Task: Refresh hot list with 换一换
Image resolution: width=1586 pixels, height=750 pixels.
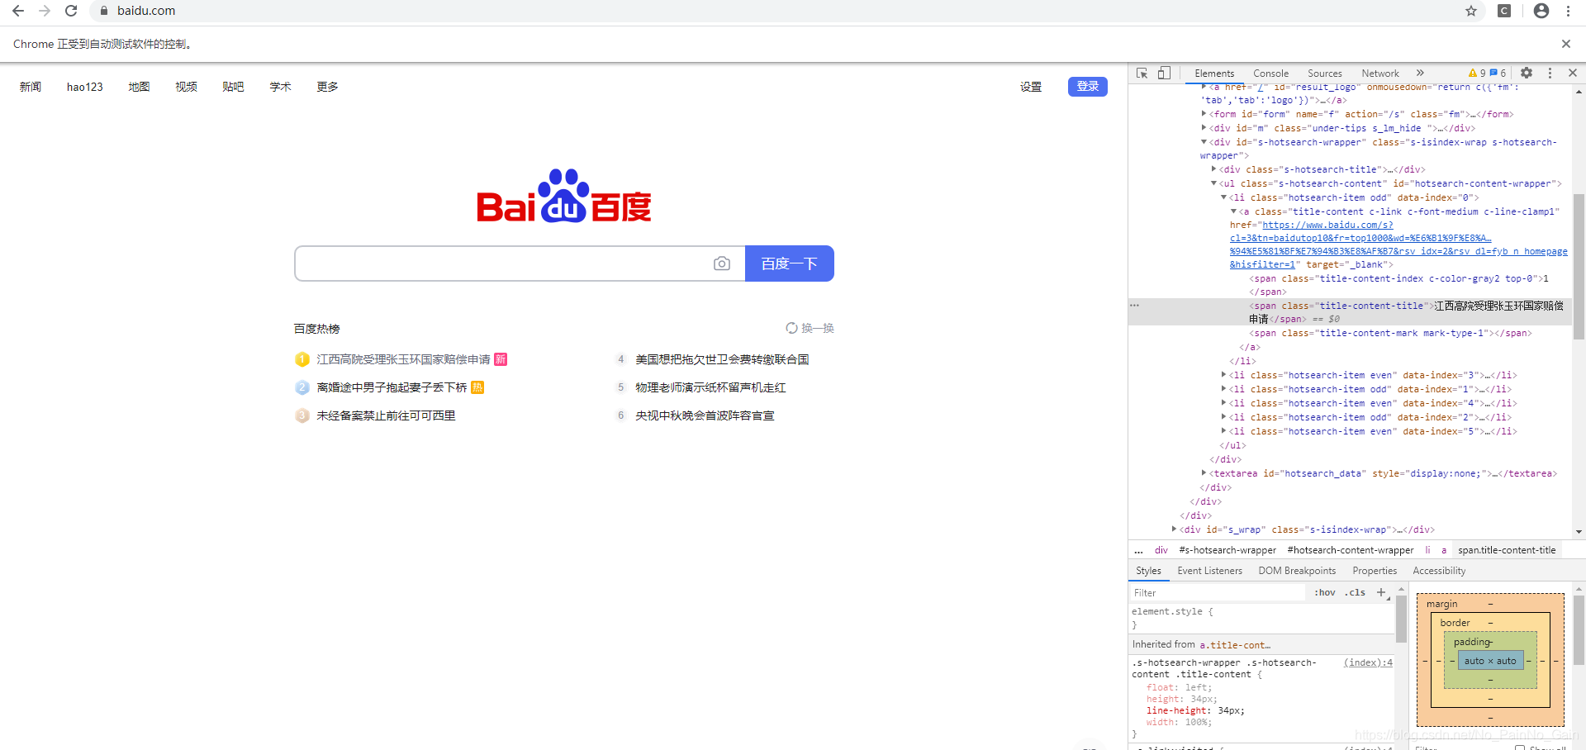Action: tap(810, 328)
